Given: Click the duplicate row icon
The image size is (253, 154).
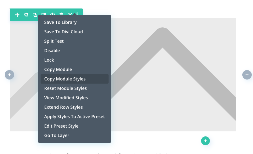Looking at the screenshot, I should pos(35,15).
